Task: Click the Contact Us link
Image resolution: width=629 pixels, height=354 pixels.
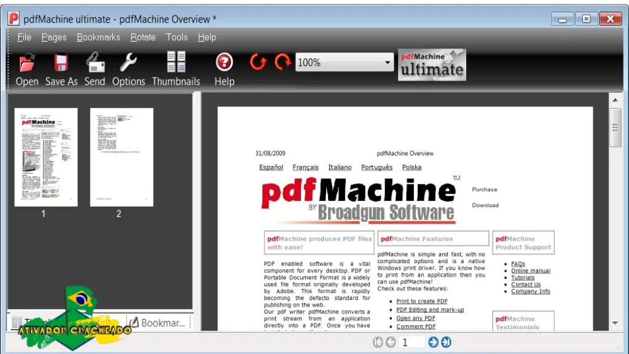Action: (526, 285)
